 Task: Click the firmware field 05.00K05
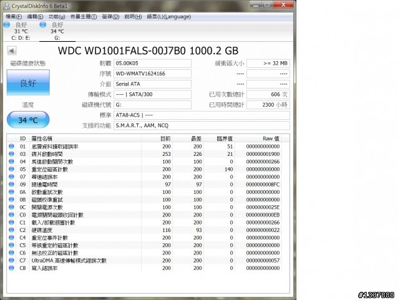pos(152,64)
